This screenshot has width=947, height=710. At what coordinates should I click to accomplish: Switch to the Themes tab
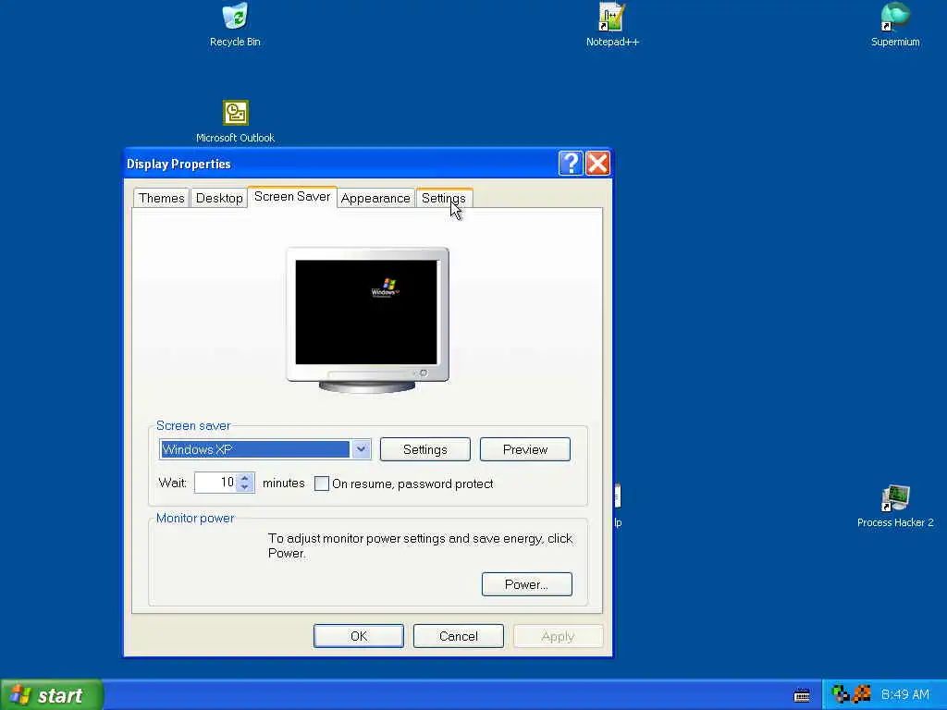coord(161,198)
